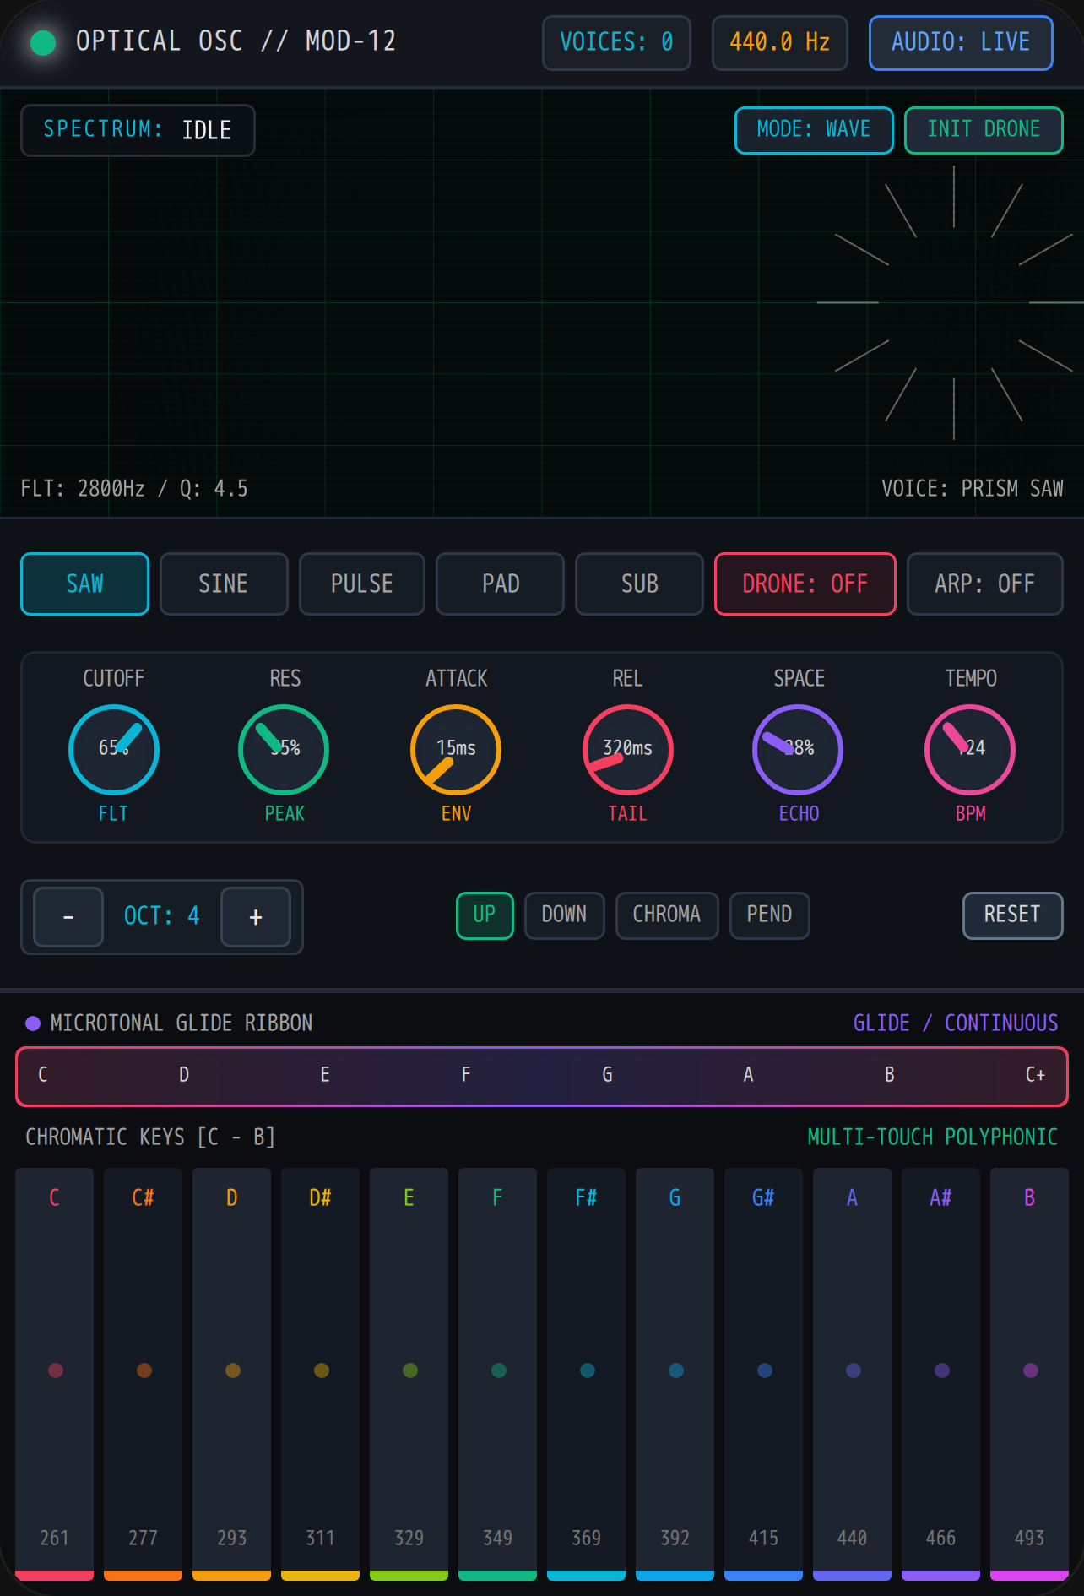Click INIT DRONE button
Image resolution: width=1084 pixels, height=1596 pixels.
984,130
